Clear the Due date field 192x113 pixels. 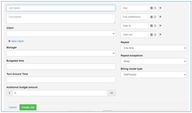click(160, 8)
